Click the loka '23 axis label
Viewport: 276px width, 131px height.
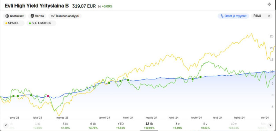click(38, 118)
